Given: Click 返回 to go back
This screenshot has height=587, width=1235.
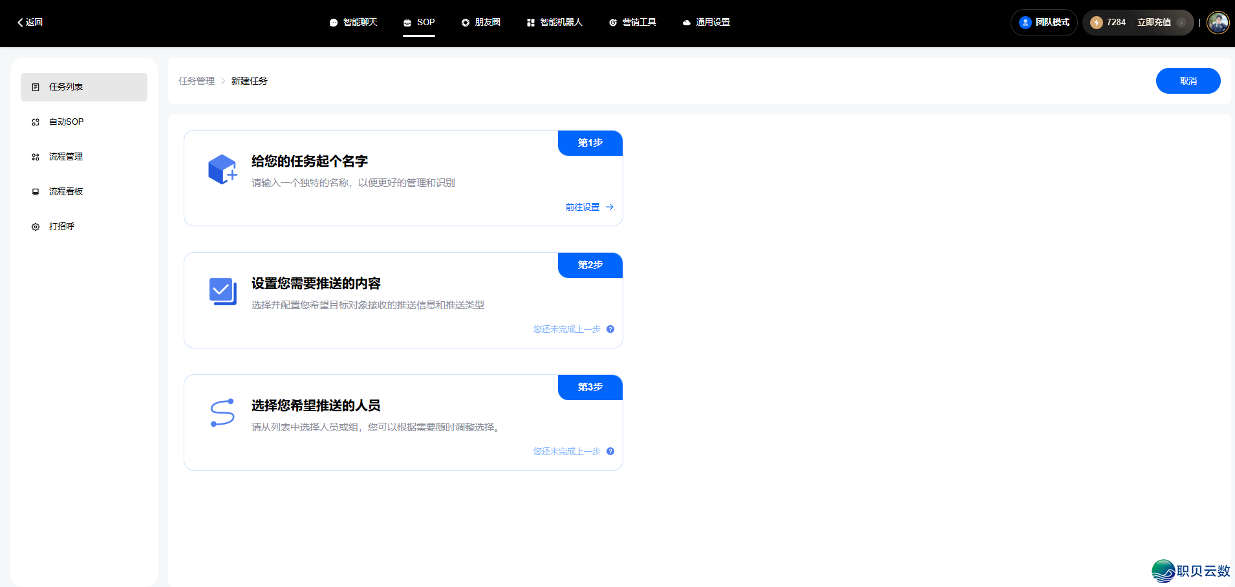Looking at the screenshot, I should pos(29,22).
